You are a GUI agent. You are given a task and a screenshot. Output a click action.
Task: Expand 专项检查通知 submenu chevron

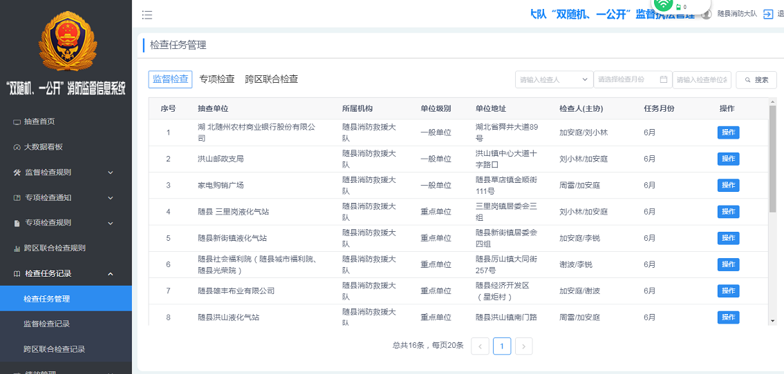[111, 198]
